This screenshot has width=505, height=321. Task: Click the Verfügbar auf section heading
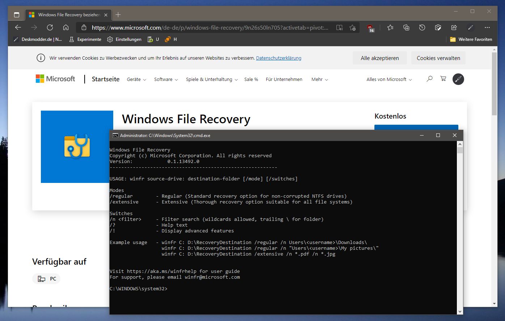[x=59, y=262]
